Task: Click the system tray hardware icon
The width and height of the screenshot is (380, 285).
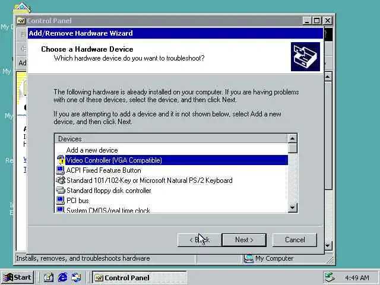Action: point(330,277)
